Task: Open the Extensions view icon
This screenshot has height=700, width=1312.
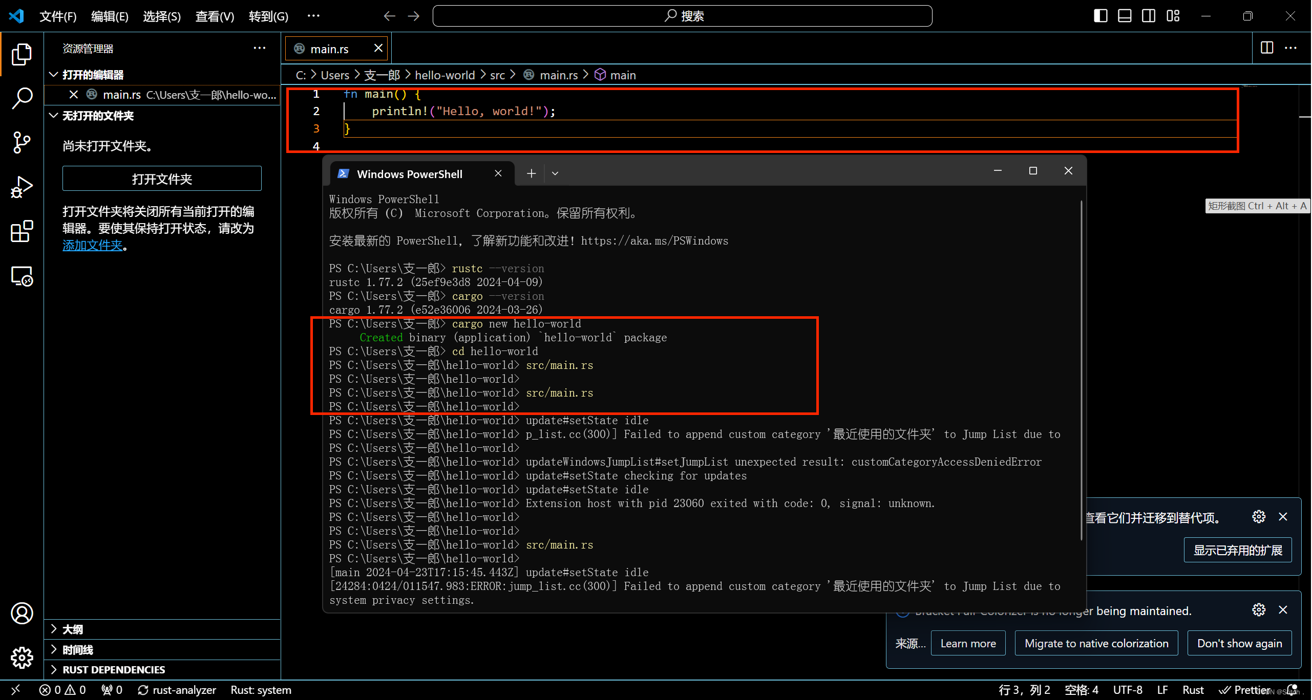Action: [x=22, y=231]
